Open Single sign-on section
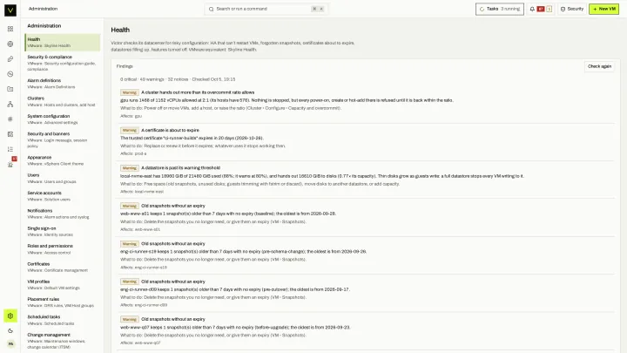The image size is (627, 353). [x=63, y=231]
